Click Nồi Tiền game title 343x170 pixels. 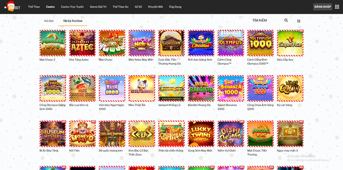pyautogui.click(x=74, y=151)
